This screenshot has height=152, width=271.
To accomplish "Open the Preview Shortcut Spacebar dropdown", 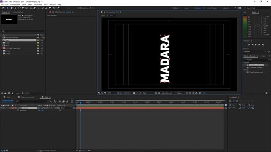I will pyautogui.click(x=254, y=52).
